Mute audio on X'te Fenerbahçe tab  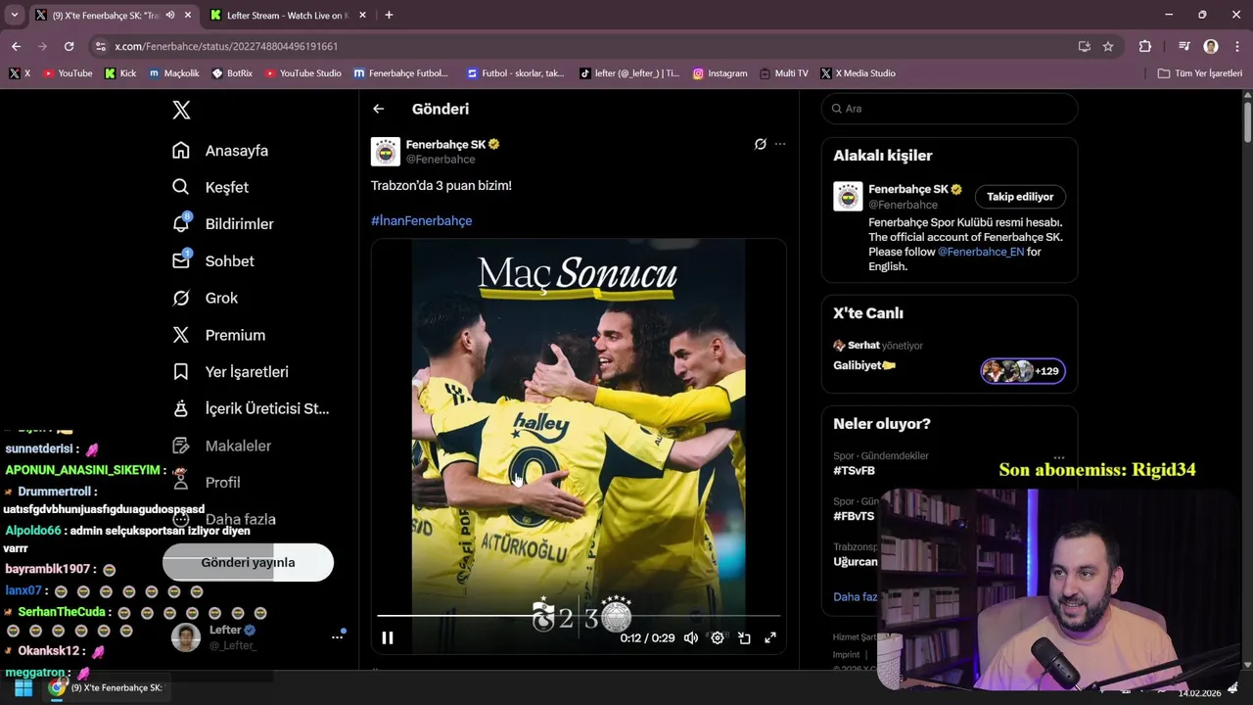[x=170, y=16]
